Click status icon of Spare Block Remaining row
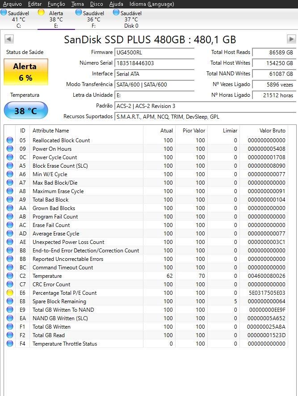Viewport: 298px width, 396px height. coord(10,301)
